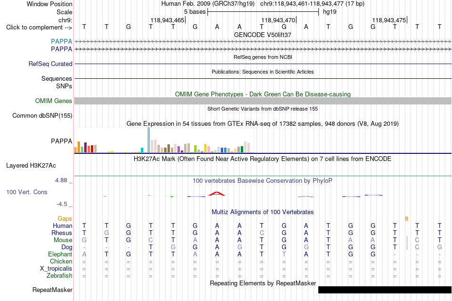Click the Mouse species label

(x=63, y=240)
